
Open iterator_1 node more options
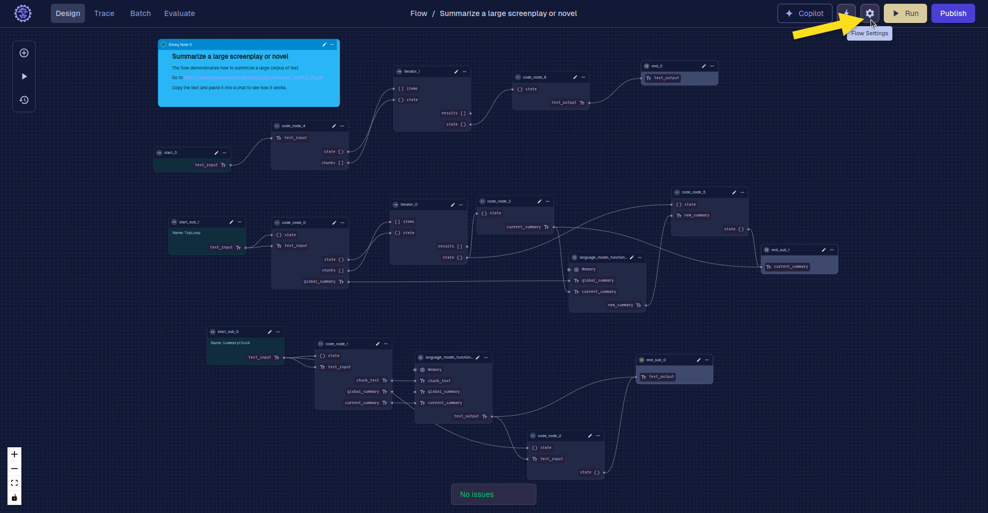(464, 72)
